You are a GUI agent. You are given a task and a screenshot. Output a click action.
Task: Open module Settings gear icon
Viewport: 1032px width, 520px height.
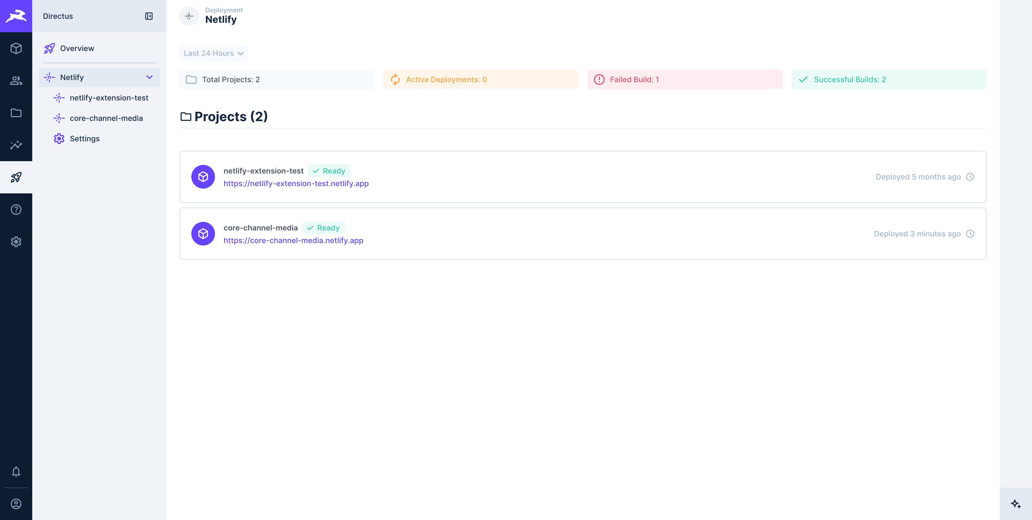pos(16,241)
